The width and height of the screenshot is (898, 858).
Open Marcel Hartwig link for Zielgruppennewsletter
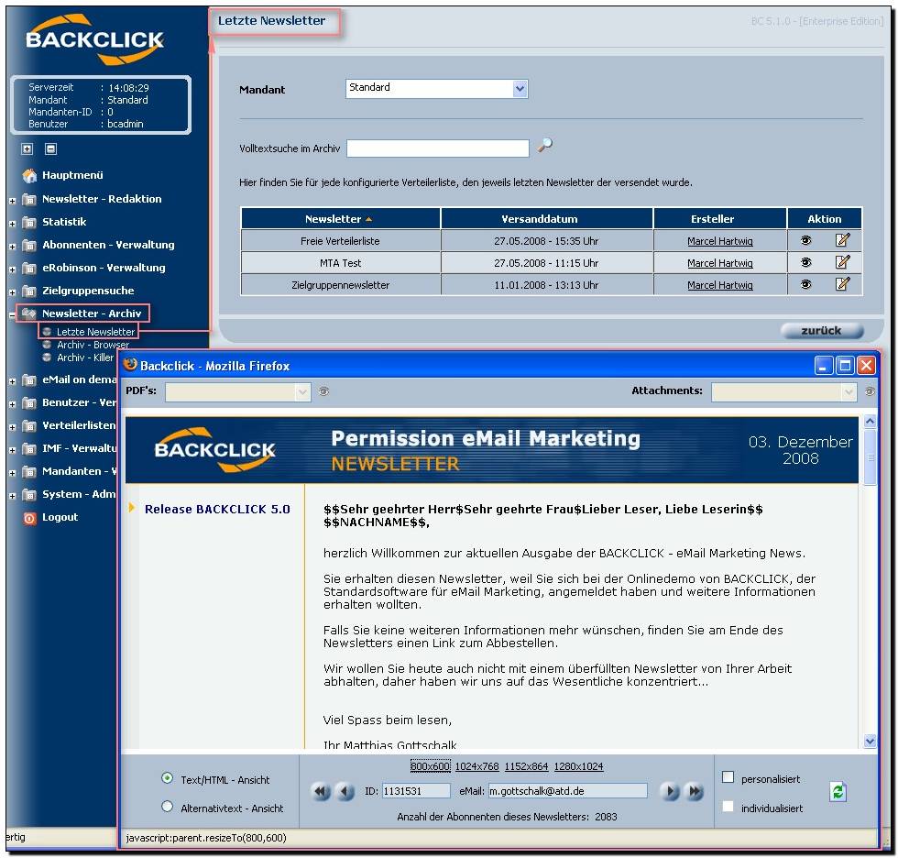720,285
